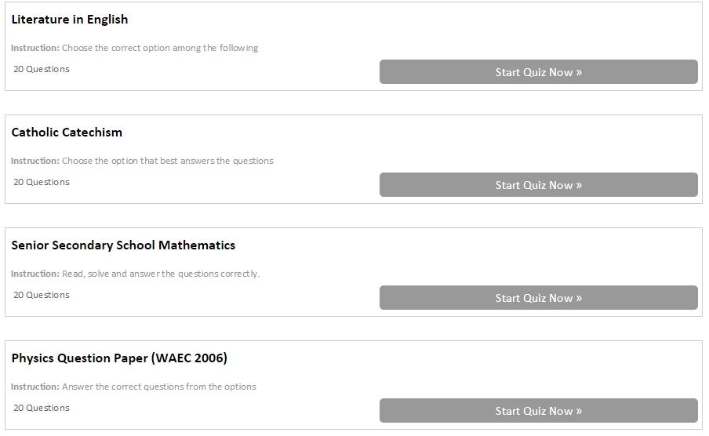The width and height of the screenshot is (709, 436).
Task: Launch the Physics Question Paper quiz
Action: point(538,411)
